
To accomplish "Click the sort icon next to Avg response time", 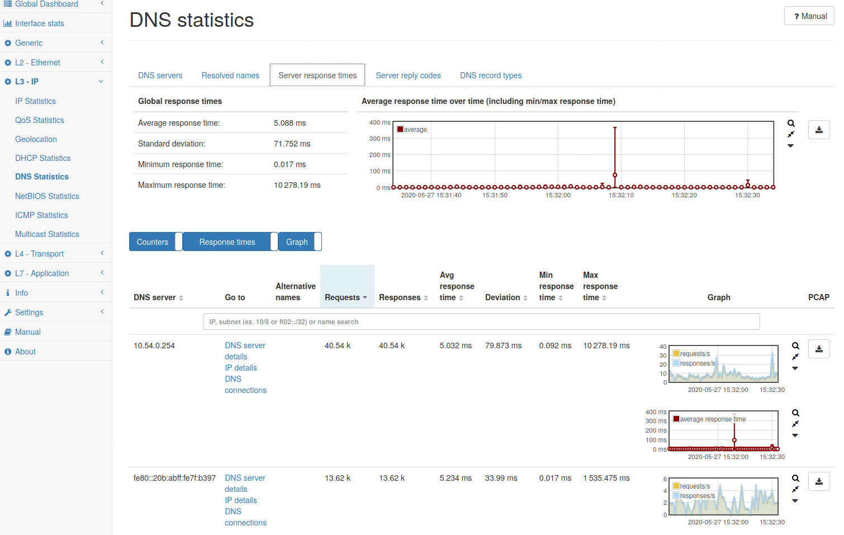I will (461, 298).
